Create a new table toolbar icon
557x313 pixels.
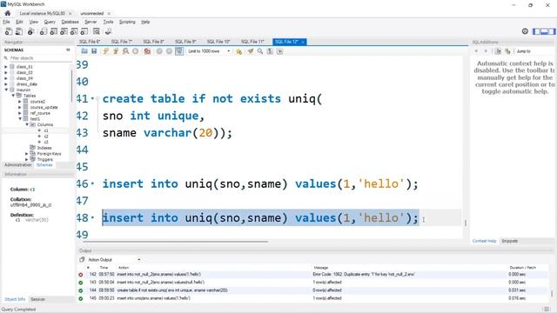pos(53,31)
